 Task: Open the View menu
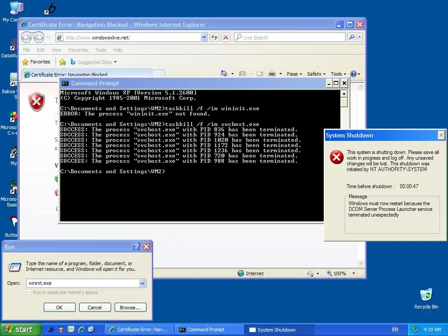[x=56, y=50]
